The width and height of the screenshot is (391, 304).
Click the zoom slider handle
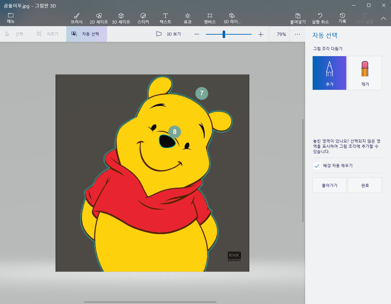224,34
